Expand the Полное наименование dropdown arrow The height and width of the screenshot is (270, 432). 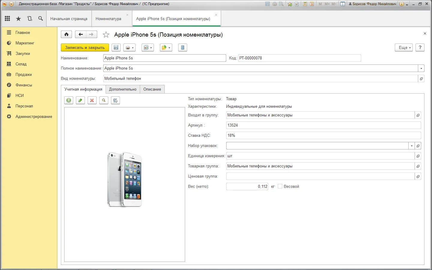[x=421, y=68]
